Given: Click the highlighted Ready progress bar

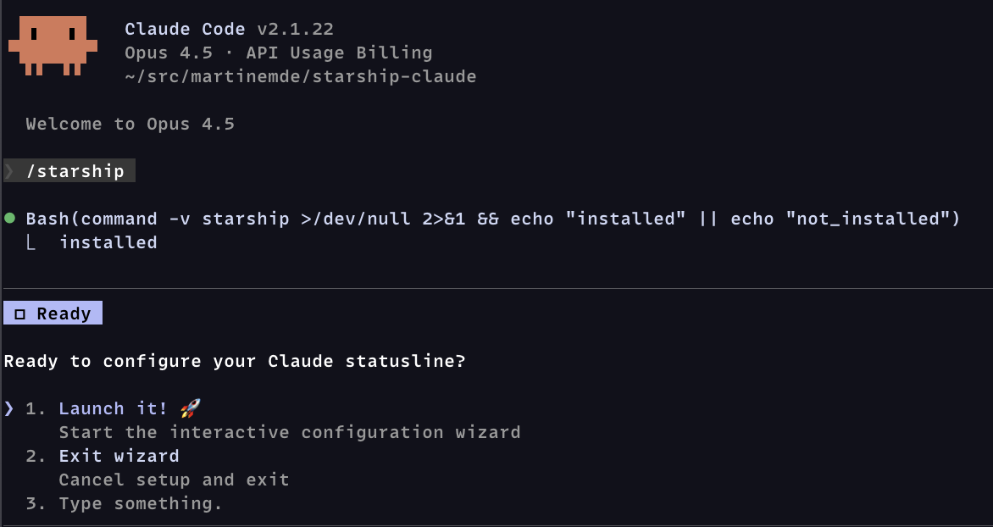Looking at the screenshot, I should pos(53,313).
